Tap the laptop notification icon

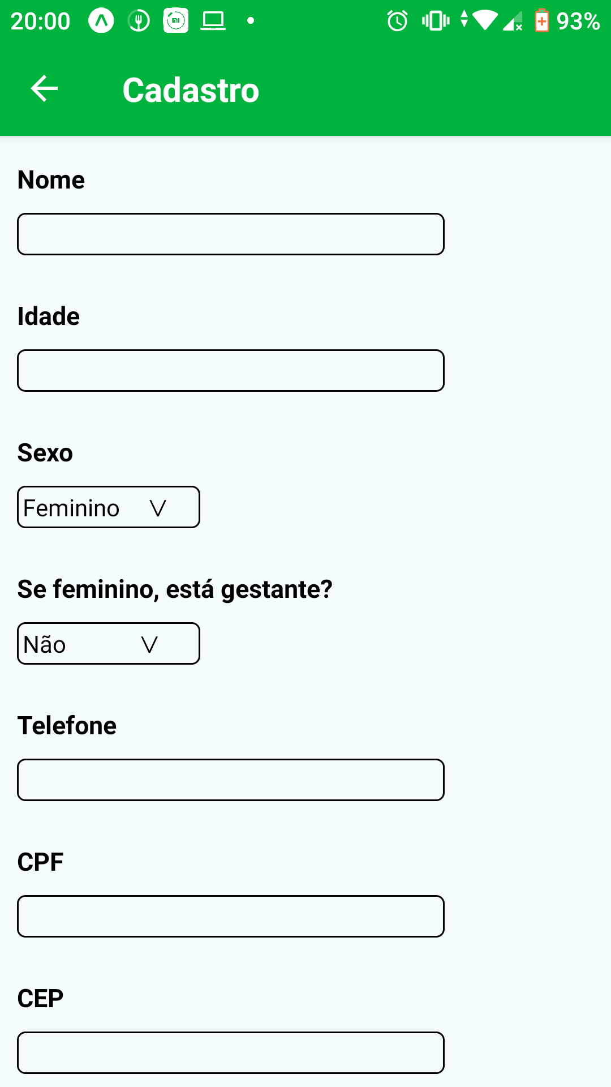(x=213, y=22)
